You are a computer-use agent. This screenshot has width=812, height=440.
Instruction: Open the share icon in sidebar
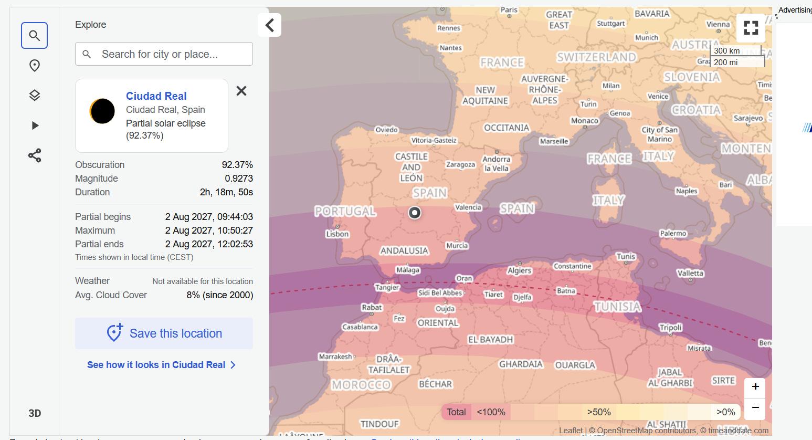[x=34, y=155]
